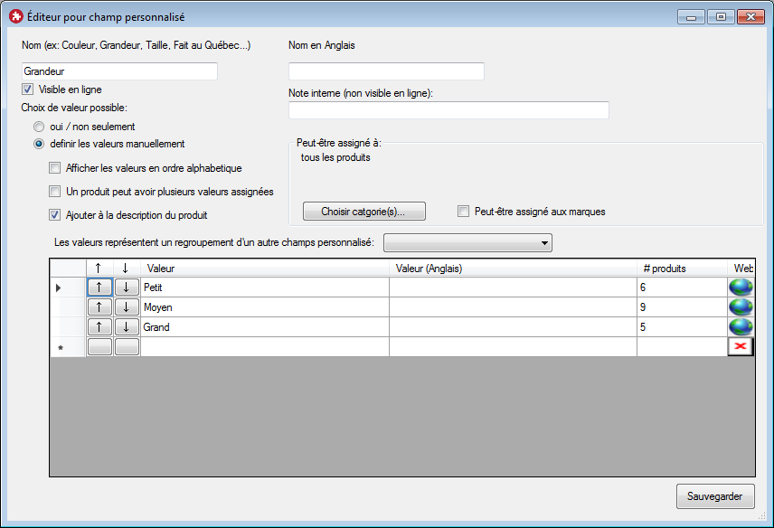
Task: Select the Petit row using its row header
Action: [x=60, y=288]
